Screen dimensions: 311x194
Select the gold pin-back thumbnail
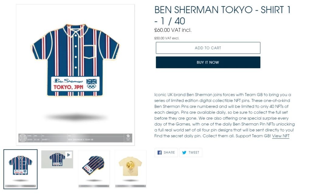pyautogui.click(x=131, y=169)
